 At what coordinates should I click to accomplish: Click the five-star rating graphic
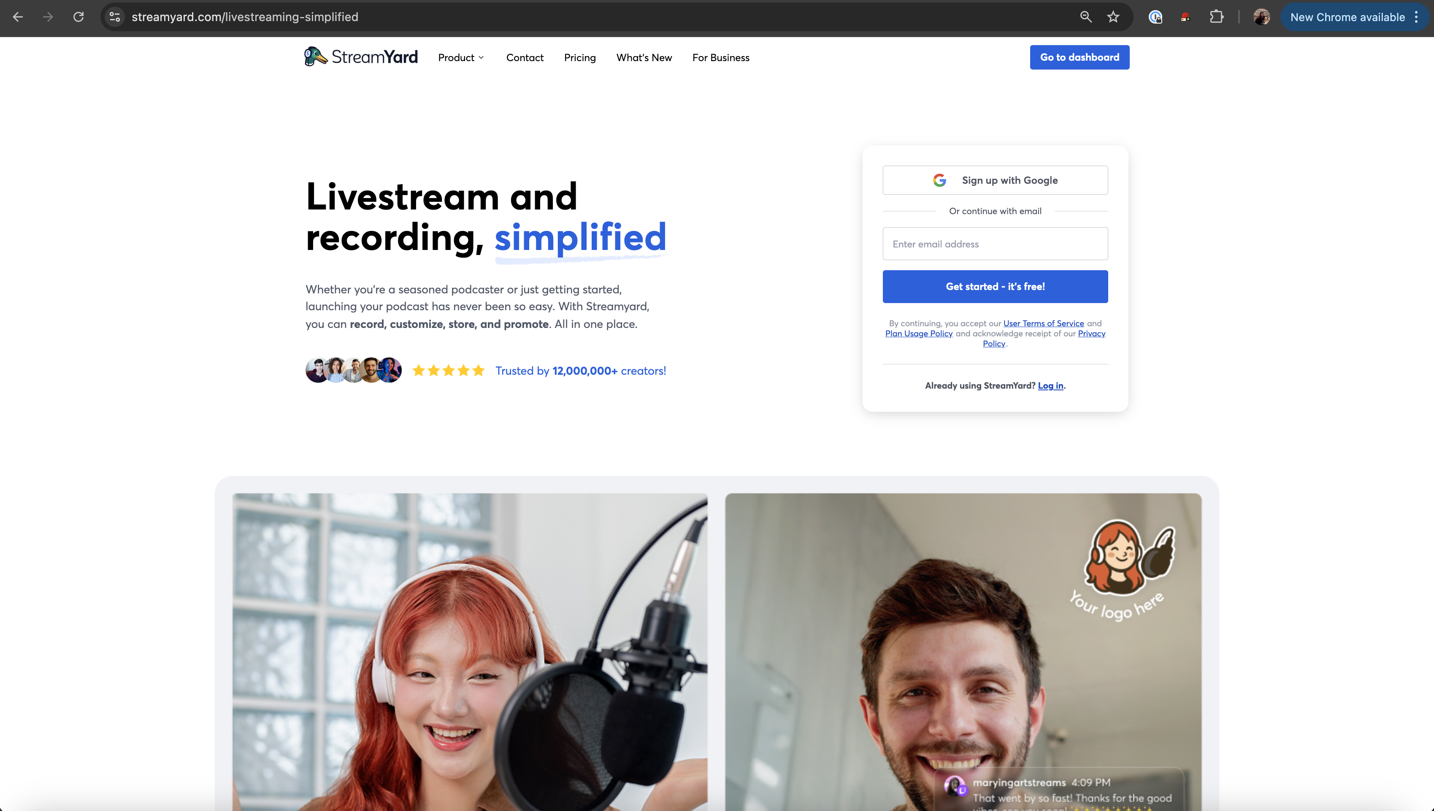click(x=448, y=371)
